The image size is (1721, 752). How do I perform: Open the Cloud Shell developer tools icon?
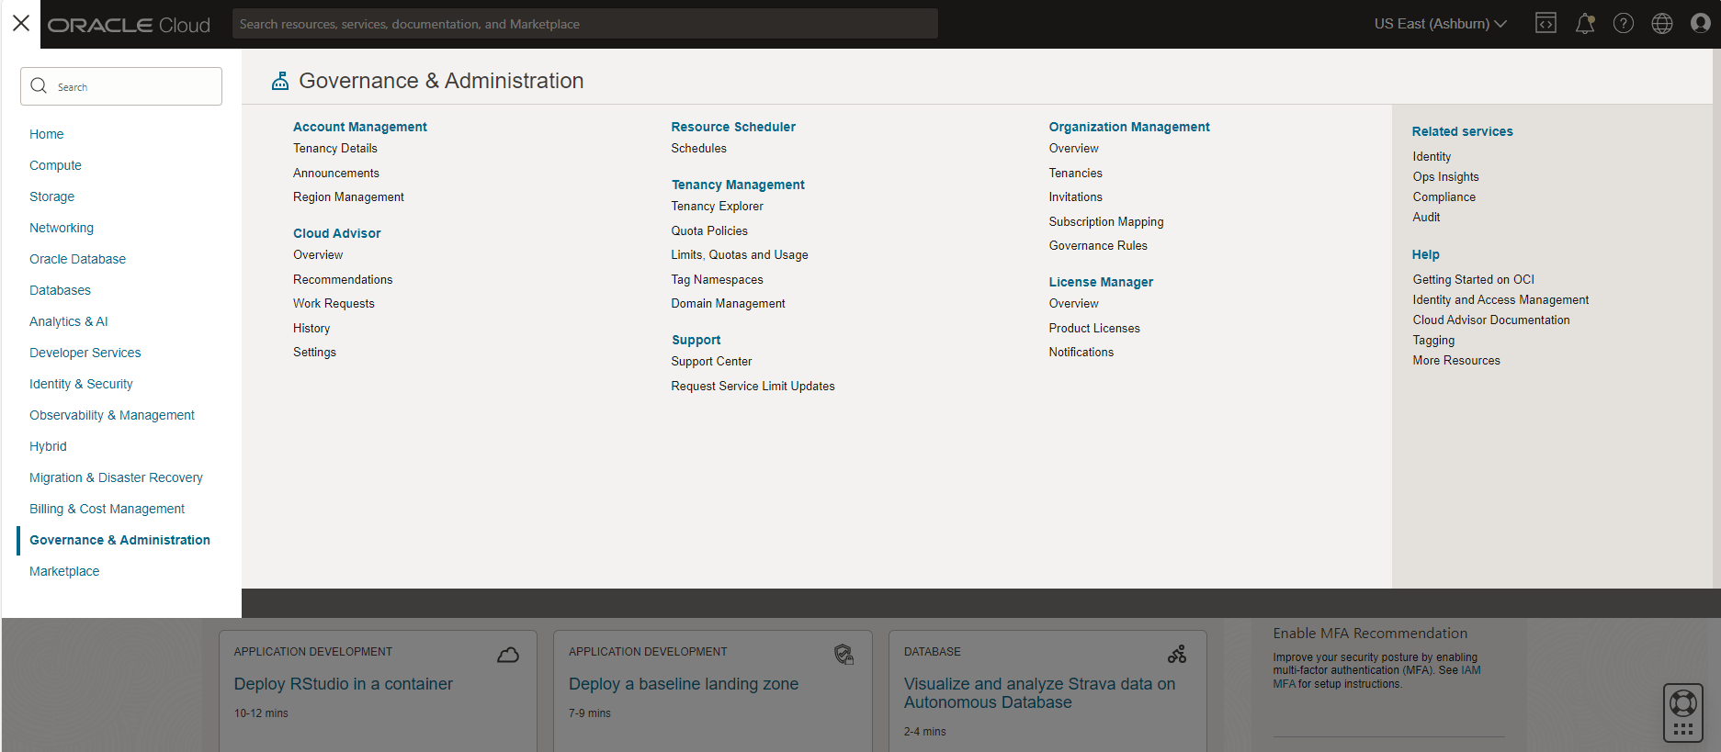1546,23
